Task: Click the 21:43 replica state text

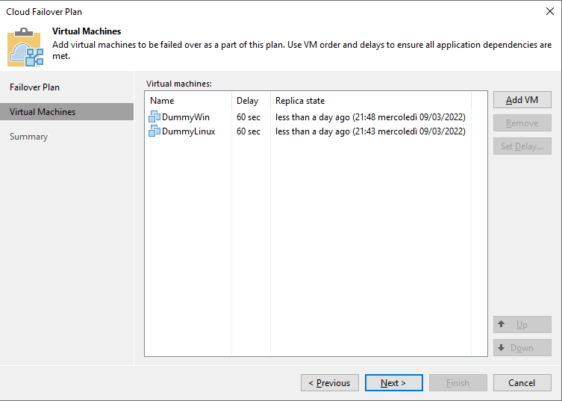Action: [370, 131]
